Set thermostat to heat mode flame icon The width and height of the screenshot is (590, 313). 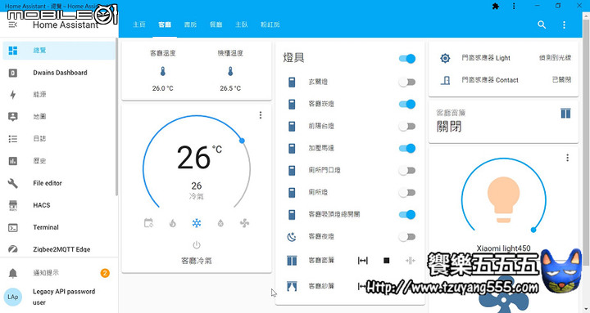172,223
